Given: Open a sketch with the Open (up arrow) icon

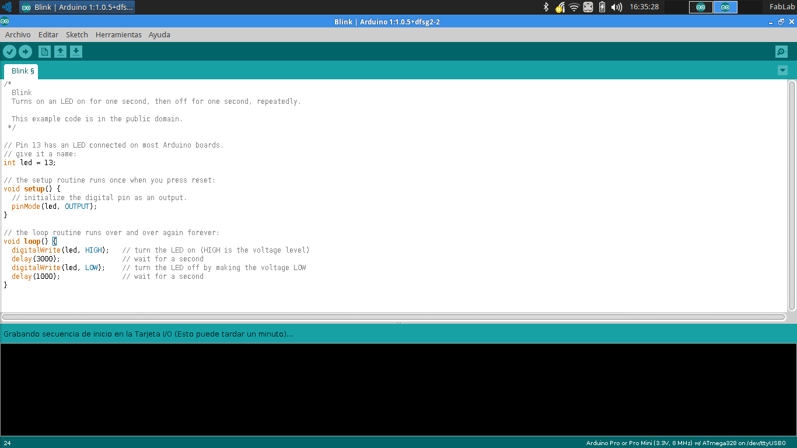Looking at the screenshot, I should (60, 52).
